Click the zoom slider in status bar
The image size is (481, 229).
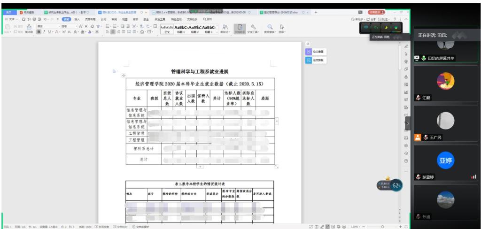tap(382, 227)
